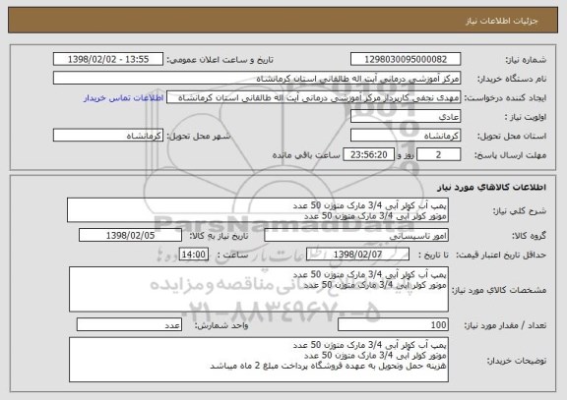The width and height of the screenshot is (567, 400).
Task: Click the label تا تاریخ
Action: (x=433, y=255)
